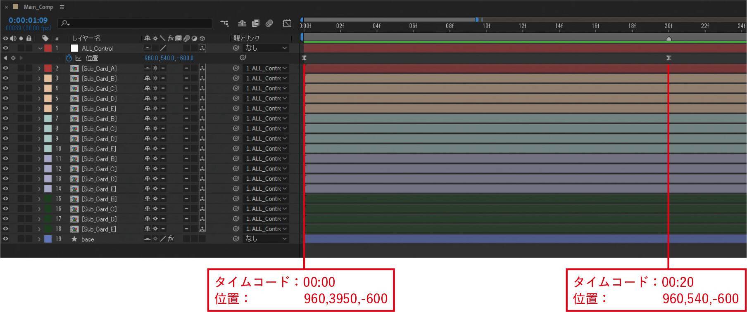Select the position keyframe at 20f
Screen dimensions: 747x312
coord(668,58)
